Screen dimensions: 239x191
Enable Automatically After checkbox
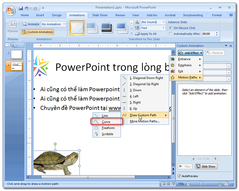click(x=170, y=34)
